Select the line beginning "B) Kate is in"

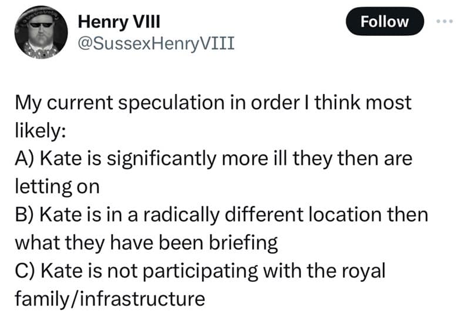(x=220, y=214)
